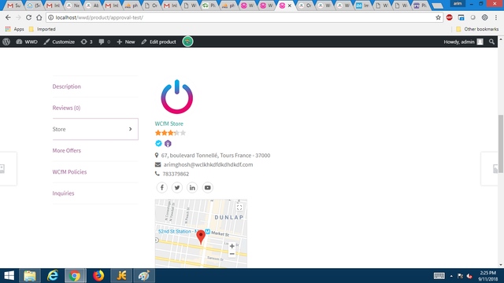Open the Howdy, admin account menu
The image size is (504, 283).
pyautogui.click(x=463, y=42)
